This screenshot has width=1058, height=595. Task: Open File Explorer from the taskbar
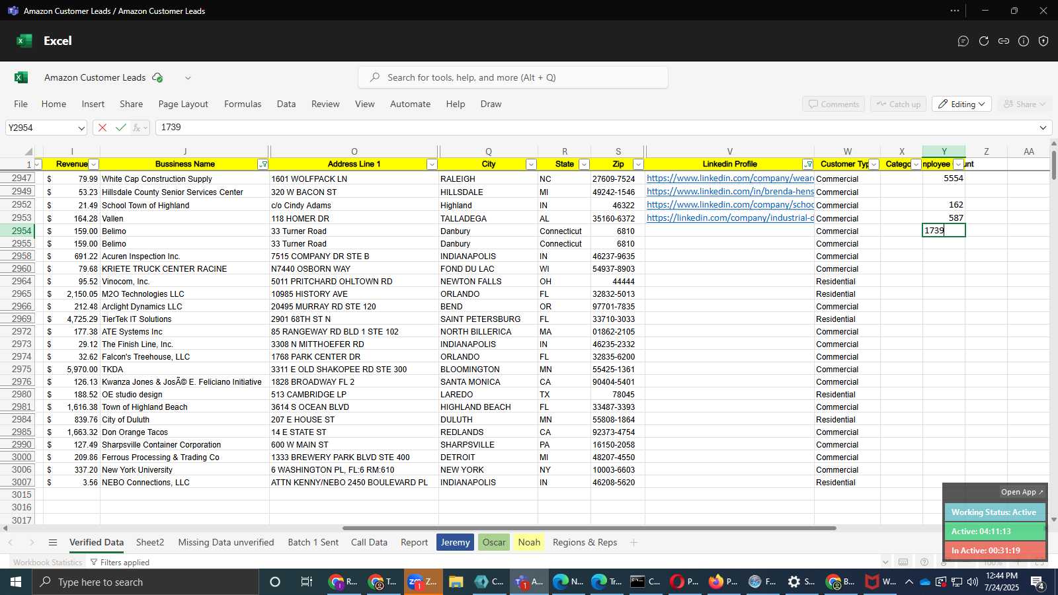[x=456, y=582]
